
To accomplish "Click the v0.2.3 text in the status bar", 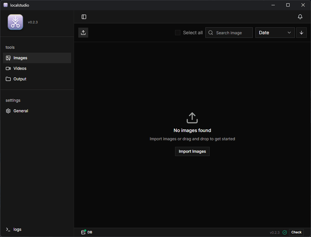I will tap(274, 232).
